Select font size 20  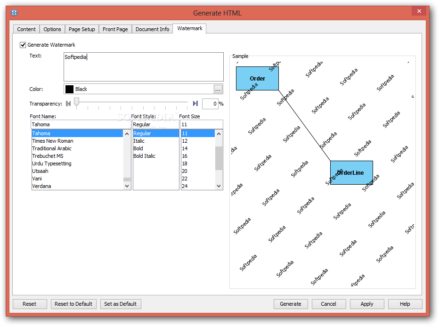tap(198, 171)
